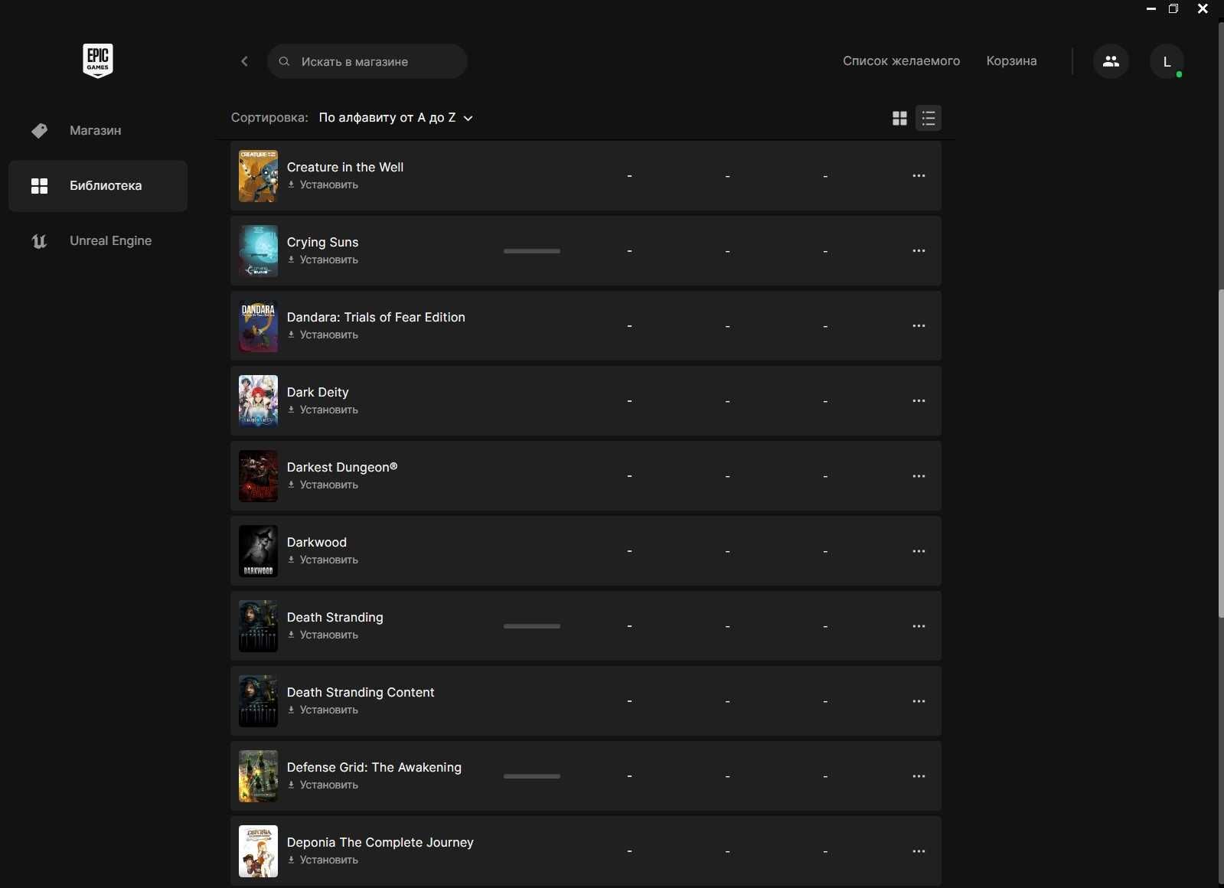Click the Crying Suns progress bar
The width and height of the screenshot is (1224, 888).
(532, 251)
